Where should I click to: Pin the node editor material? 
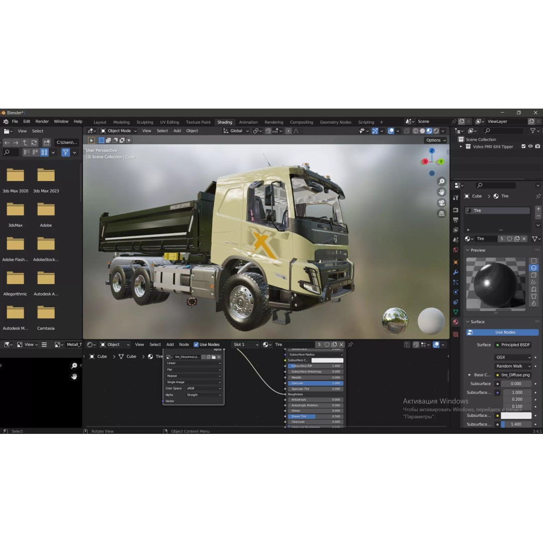click(x=350, y=344)
